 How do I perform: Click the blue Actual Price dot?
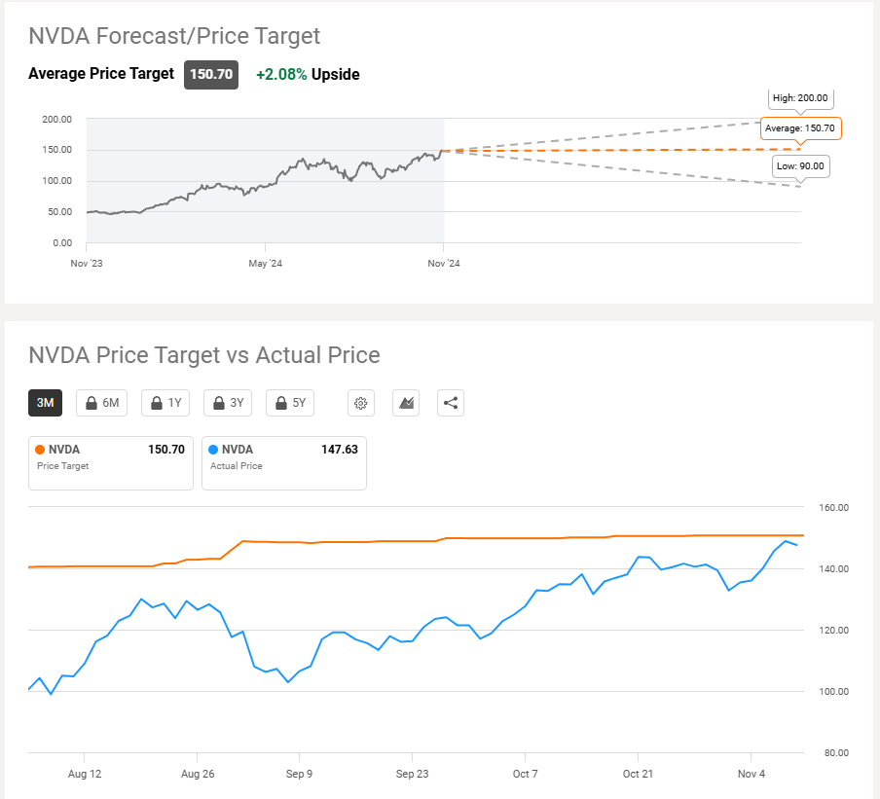coord(213,450)
